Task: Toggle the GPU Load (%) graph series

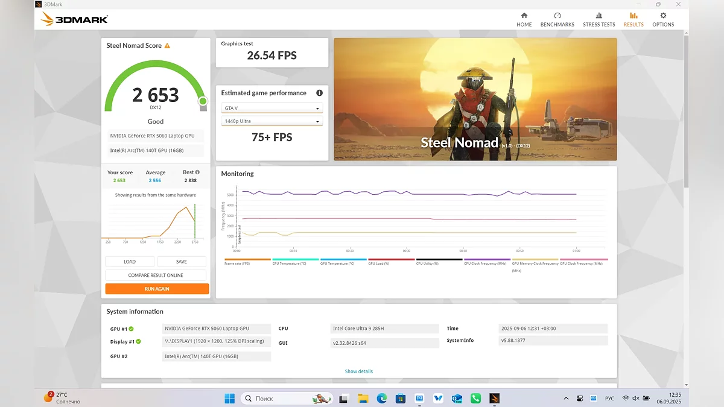Action: point(392,260)
